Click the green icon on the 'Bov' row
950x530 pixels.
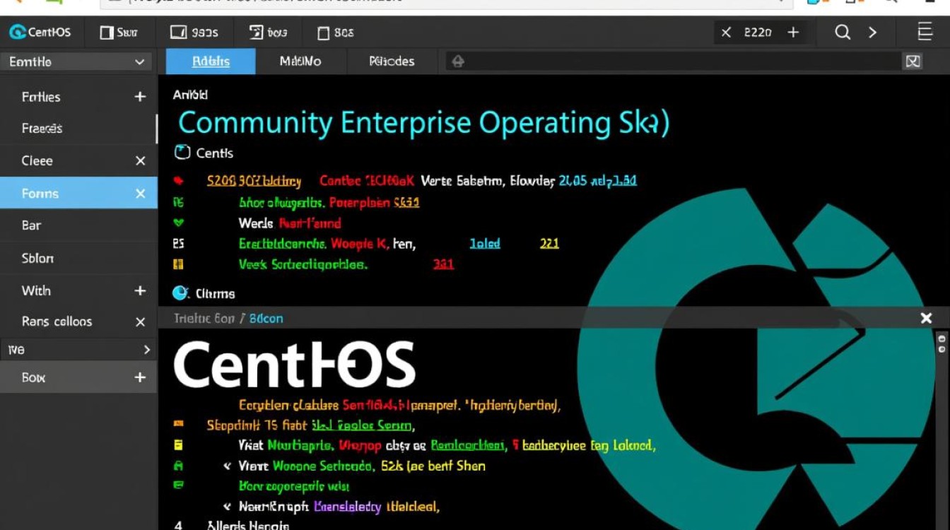pos(178,485)
